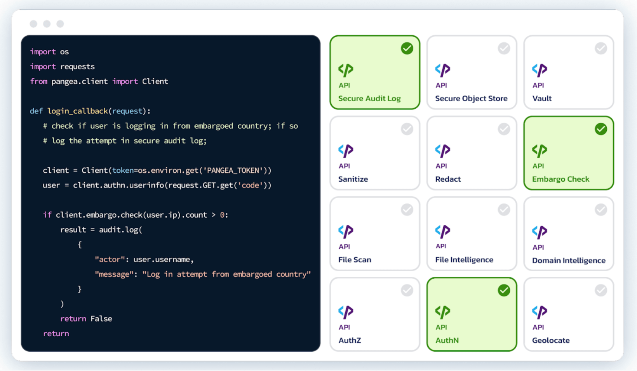Click the Secure Object Store API icon
This screenshot has width=637, height=371.
pos(442,70)
